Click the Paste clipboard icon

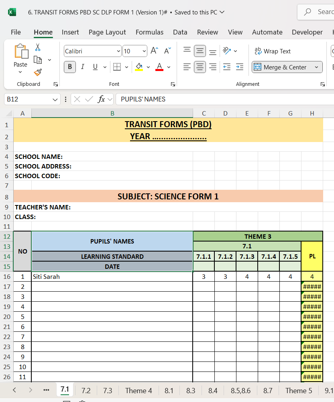pos(21,51)
